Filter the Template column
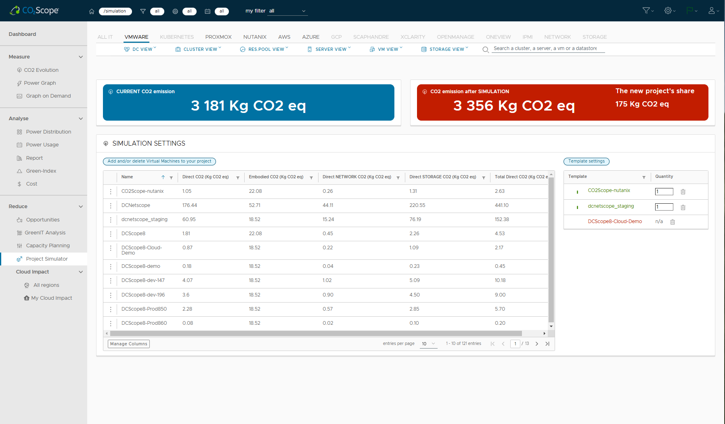The height and width of the screenshot is (424, 725). 644,177
